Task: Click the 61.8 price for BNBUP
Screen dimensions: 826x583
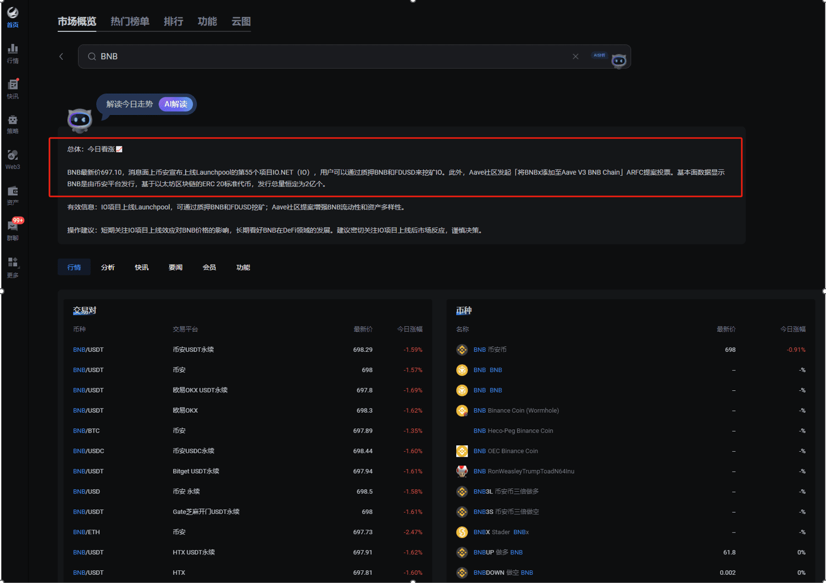Action: (729, 553)
